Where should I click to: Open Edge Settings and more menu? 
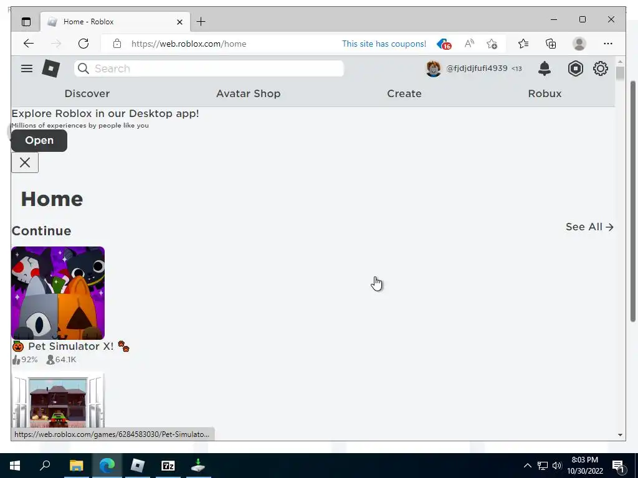coord(608,44)
